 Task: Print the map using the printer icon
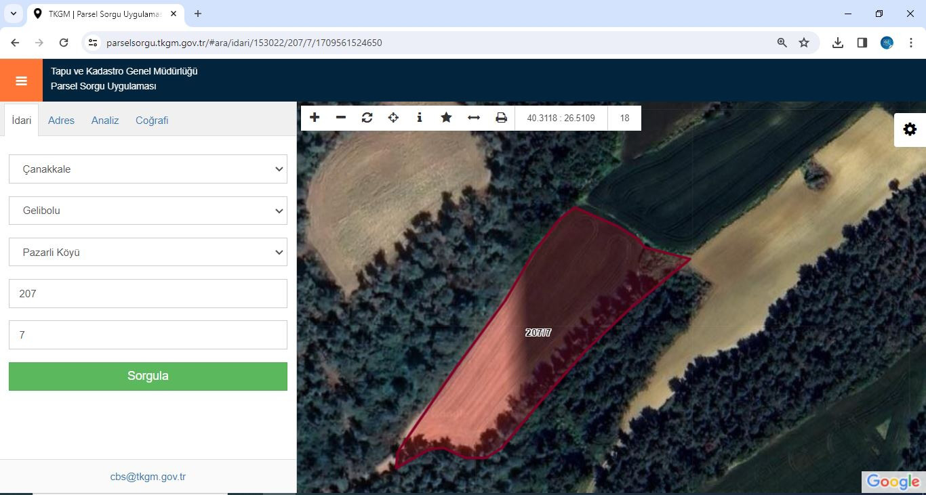click(x=501, y=118)
